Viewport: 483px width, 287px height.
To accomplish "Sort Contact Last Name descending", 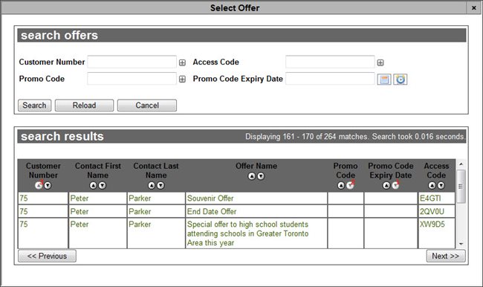I will [161, 185].
